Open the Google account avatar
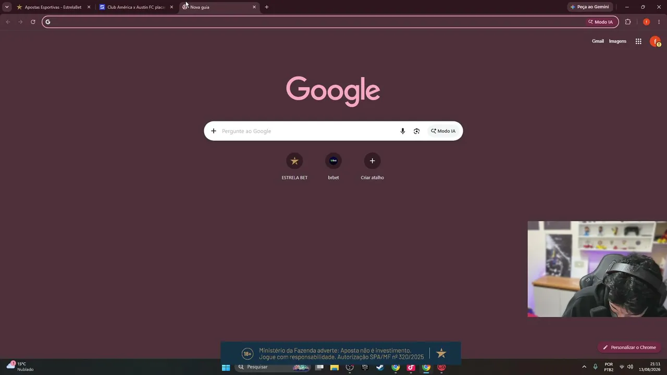667x375 pixels. pyautogui.click(x=655, y=41)
